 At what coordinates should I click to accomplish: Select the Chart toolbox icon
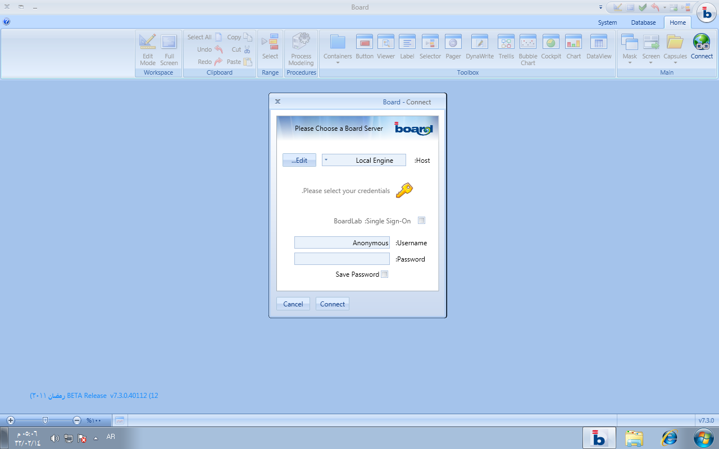click(x=574, y=43)
